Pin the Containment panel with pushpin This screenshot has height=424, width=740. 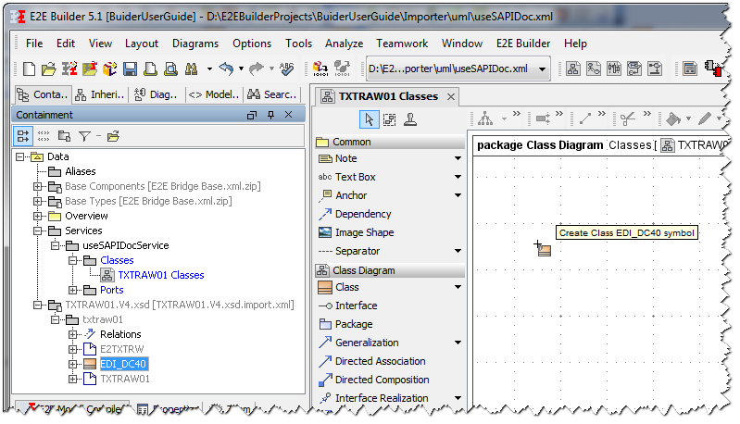270,115
